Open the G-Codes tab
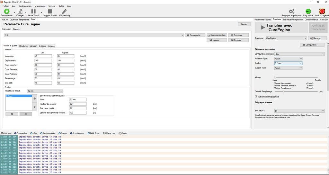The width and height of the screenshot is (329, 175). point(43,46)
